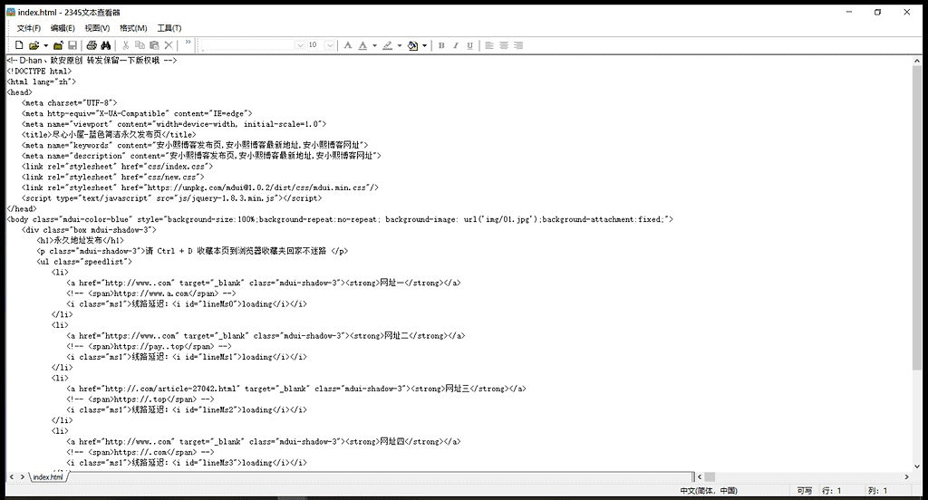This screenshot has height=500, width=928.
Task: Open the 视图(V) menu
Action: tap(97, 28)
